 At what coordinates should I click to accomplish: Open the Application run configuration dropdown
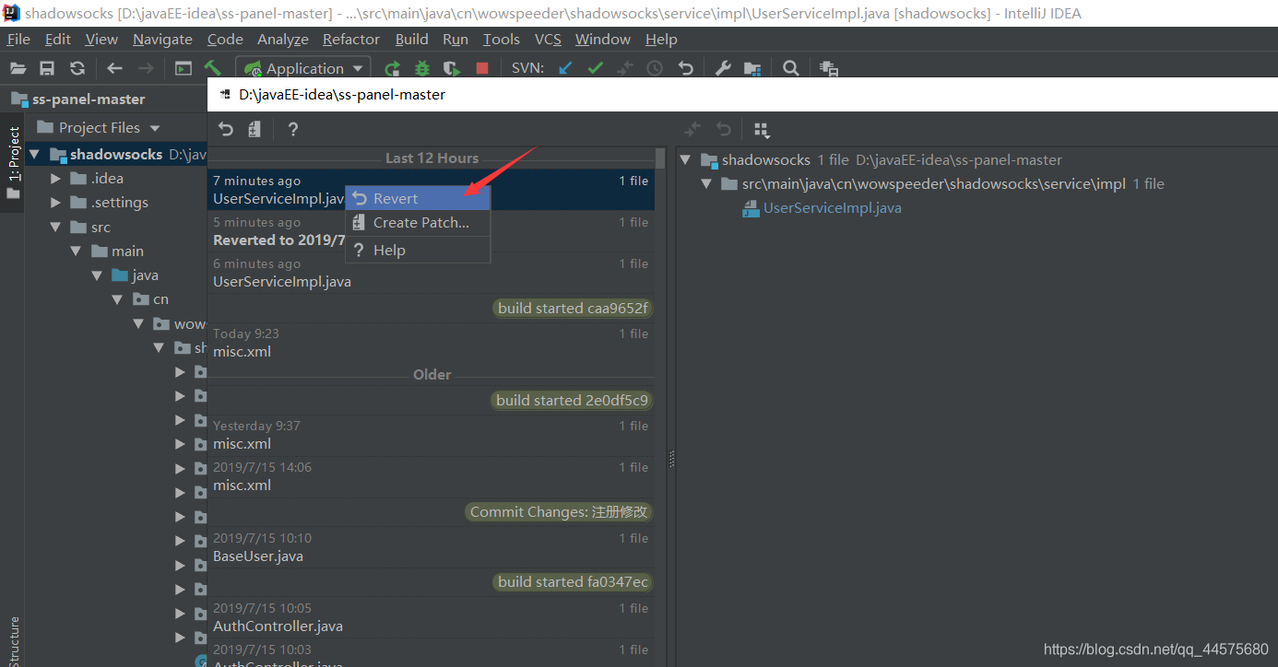click(303, 68)
